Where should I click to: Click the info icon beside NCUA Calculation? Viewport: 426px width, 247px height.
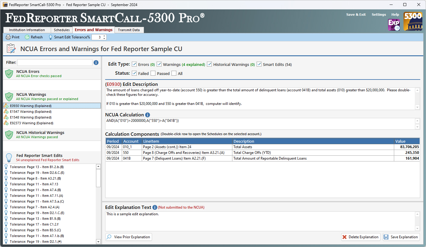point(148,115)
